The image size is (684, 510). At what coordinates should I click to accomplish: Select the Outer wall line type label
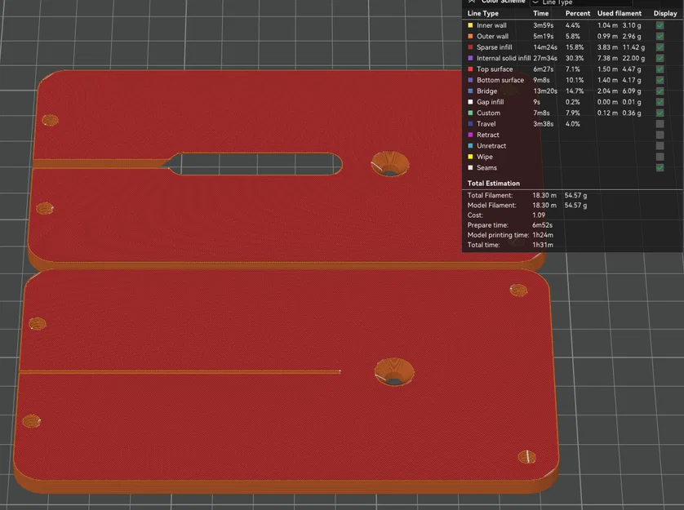click(x=492, y=36)
